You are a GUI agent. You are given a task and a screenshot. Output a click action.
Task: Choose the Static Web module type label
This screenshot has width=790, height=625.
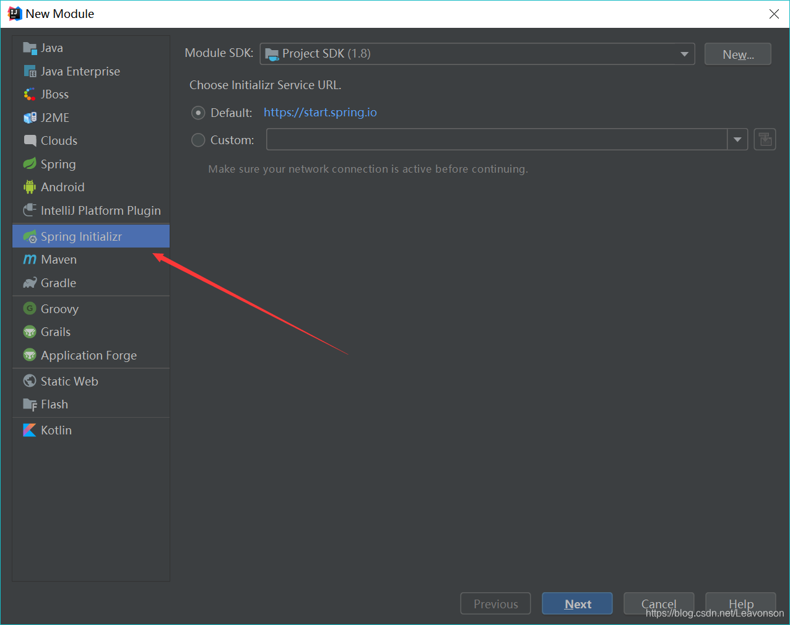69,381
